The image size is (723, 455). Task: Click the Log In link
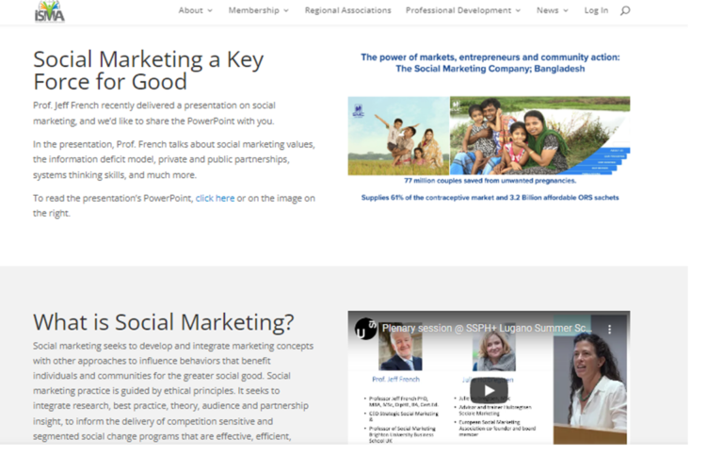click(596, 10)
